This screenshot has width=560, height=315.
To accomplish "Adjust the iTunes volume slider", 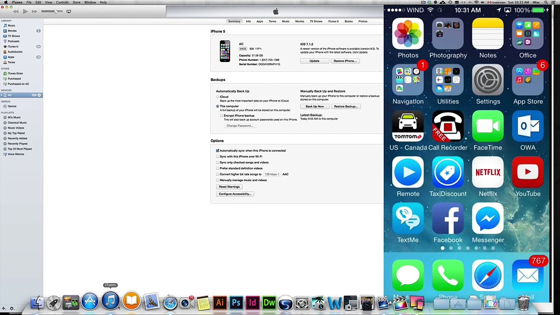I will coord(52,11).
